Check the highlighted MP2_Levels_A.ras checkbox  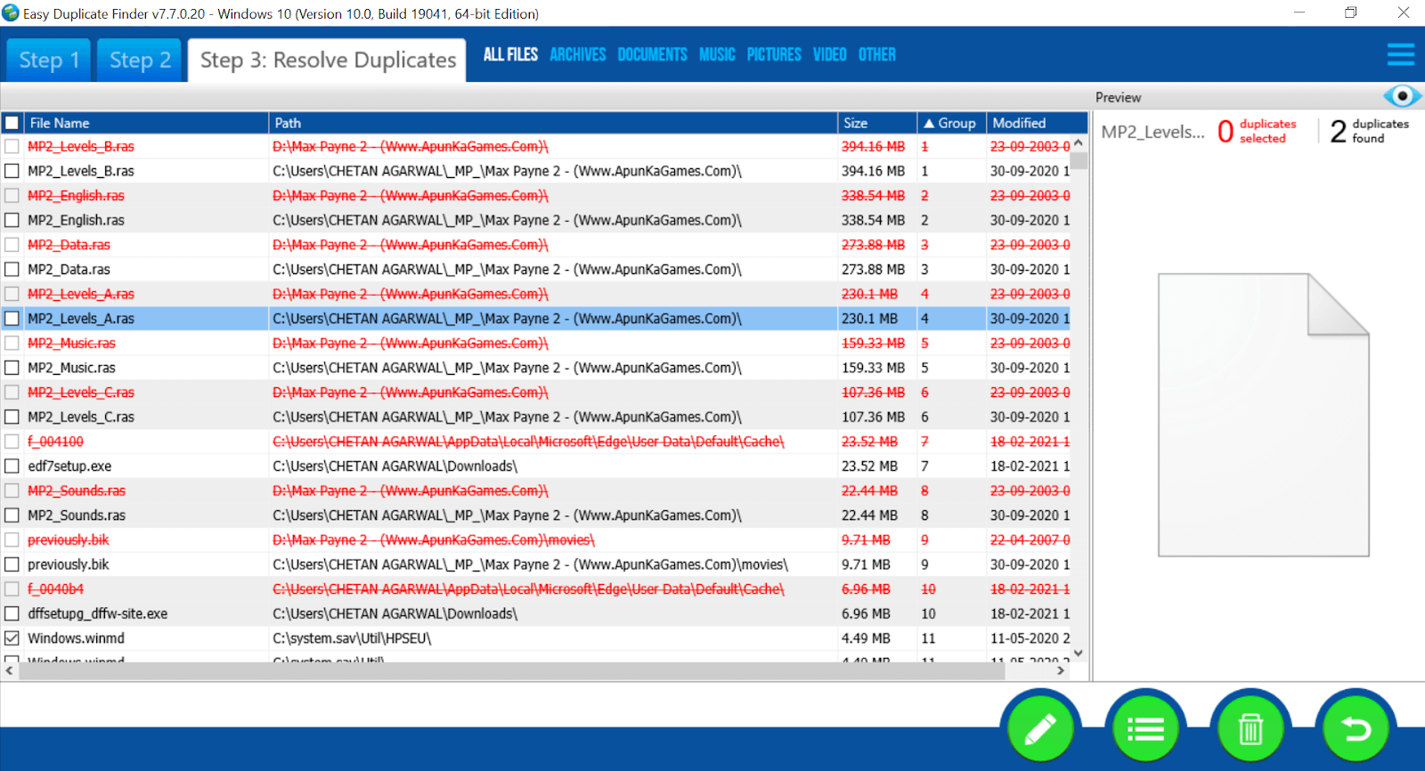tap(12, 318)
